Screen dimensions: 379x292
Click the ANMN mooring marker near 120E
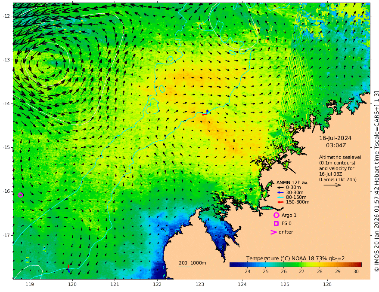[68, 268]
